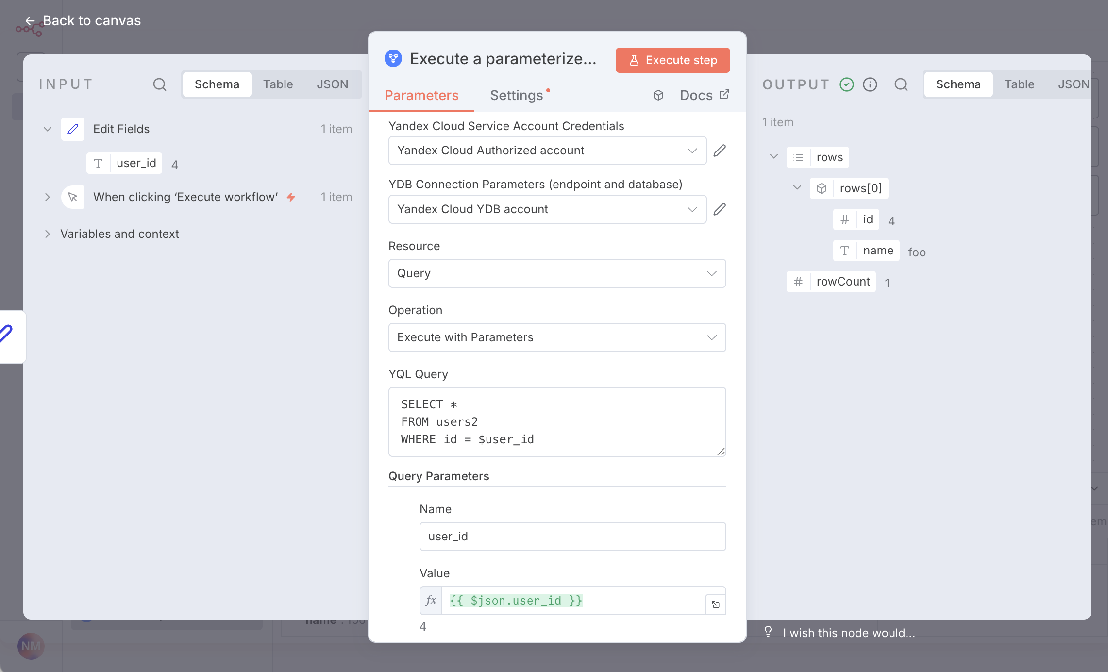This screenshot has width=1108, height=672.
Task: Click the success checkmark beside OUTPUT
Action: tap(846, 84)
